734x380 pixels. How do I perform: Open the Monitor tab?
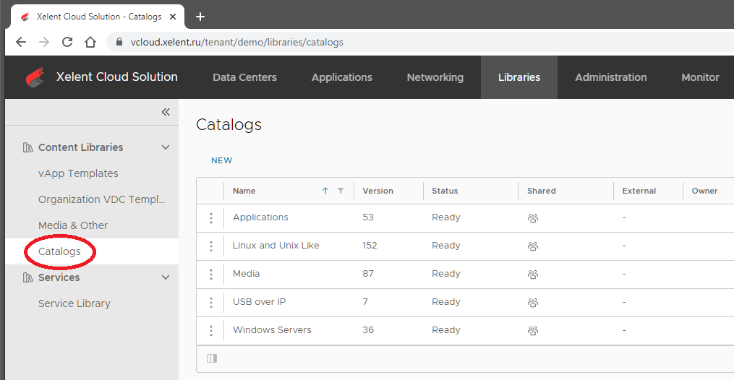pos(700,77)
